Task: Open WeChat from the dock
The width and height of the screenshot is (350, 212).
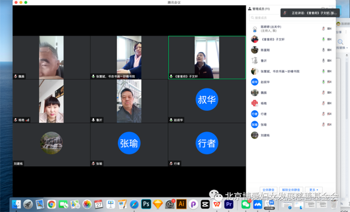Action: coord(246,204)
